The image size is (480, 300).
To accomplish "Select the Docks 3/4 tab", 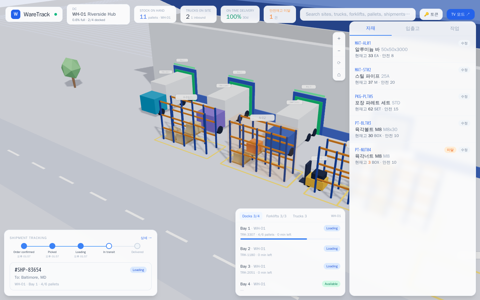I will (251, 216).
